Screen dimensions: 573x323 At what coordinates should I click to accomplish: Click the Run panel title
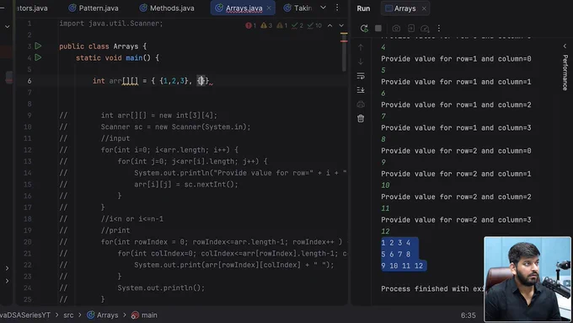(363, 8)
